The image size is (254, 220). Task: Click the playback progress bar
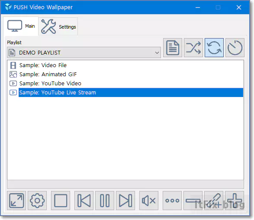coord(125,184)
